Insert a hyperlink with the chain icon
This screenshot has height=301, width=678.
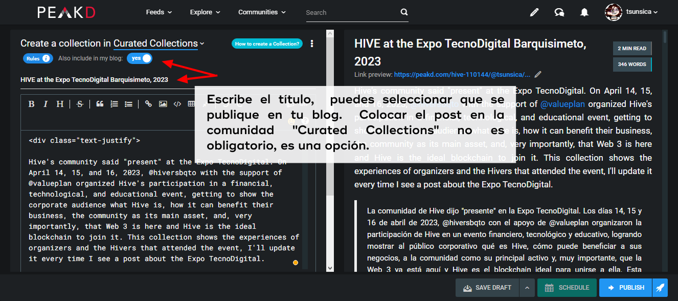point(148,104)
